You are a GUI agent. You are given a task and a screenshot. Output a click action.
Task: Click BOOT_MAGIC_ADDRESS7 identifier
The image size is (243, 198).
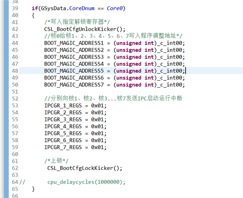pyautogui.click(x=74, y=85)
